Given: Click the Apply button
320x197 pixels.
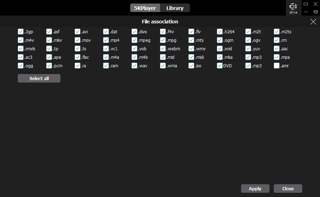Looking at the screenshot, I should click(x=255, y=188).
